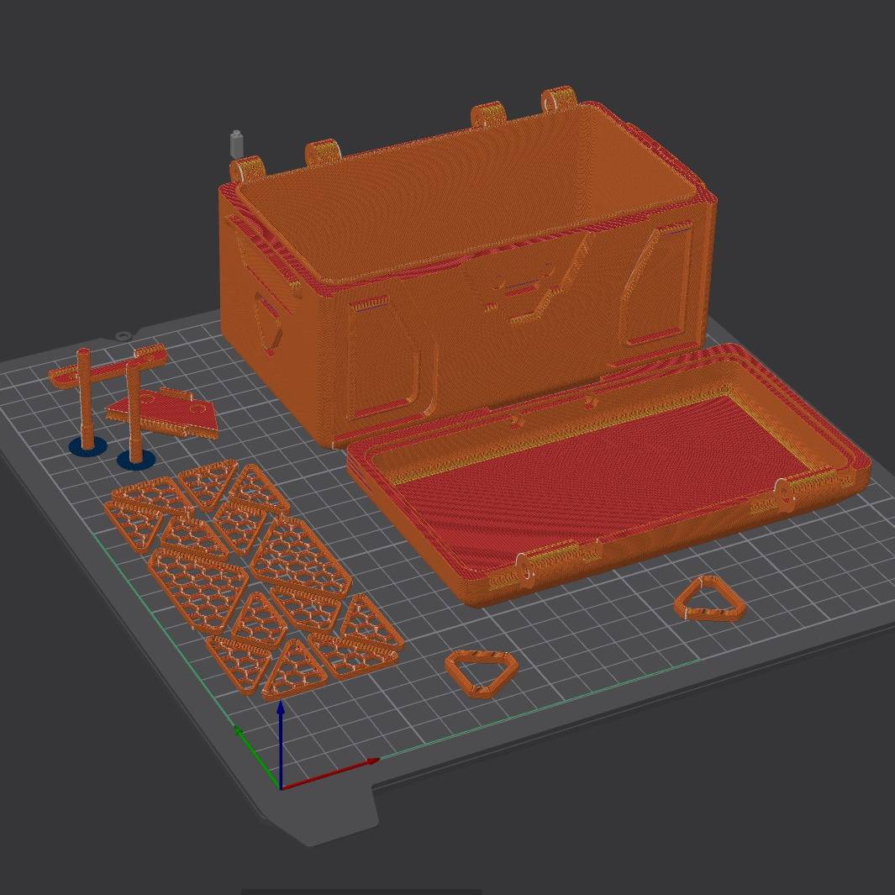Screen dimensions: 895x895
Task: Select the small gray marker behind the box
Action: tap(236, 143)
